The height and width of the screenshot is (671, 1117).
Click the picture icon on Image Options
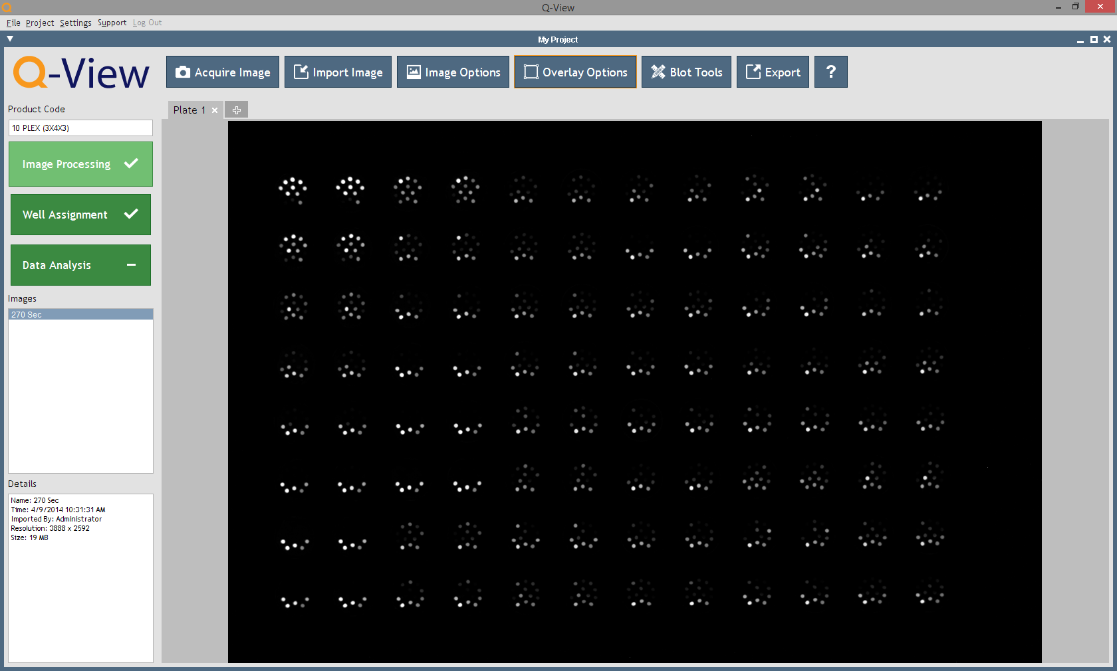(x=414, y=72)
